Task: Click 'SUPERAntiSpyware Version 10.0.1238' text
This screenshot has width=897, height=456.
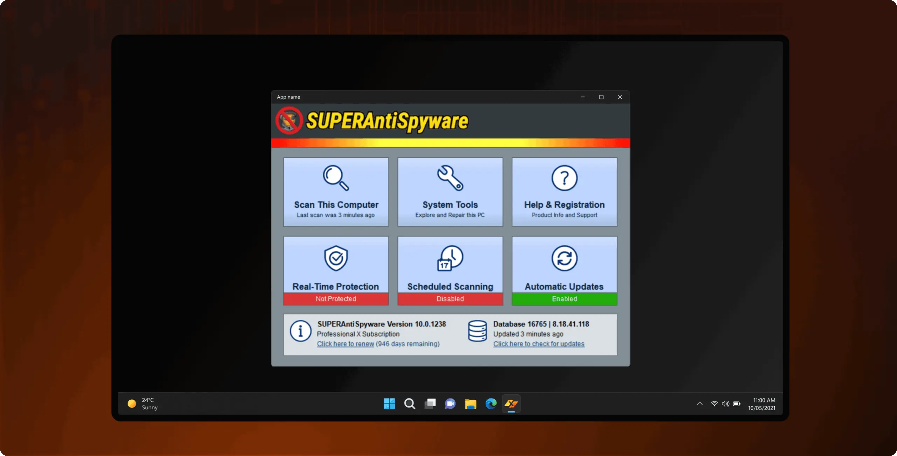Action: pos(382,324)
